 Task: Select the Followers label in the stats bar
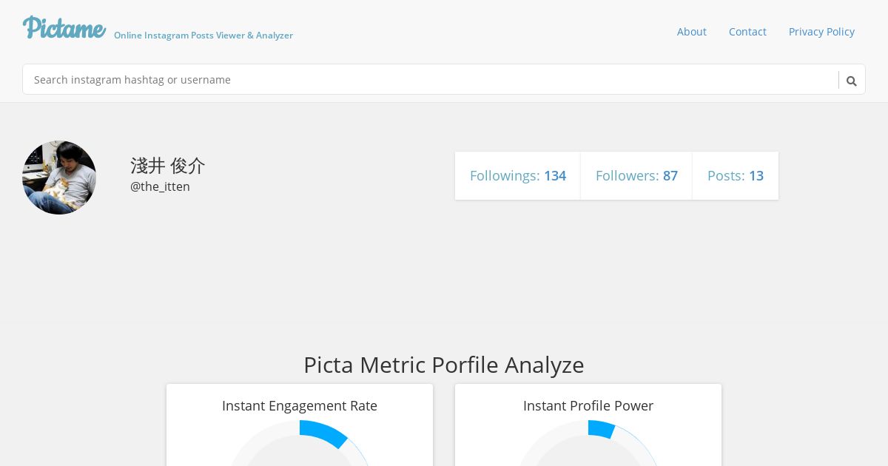627,176
